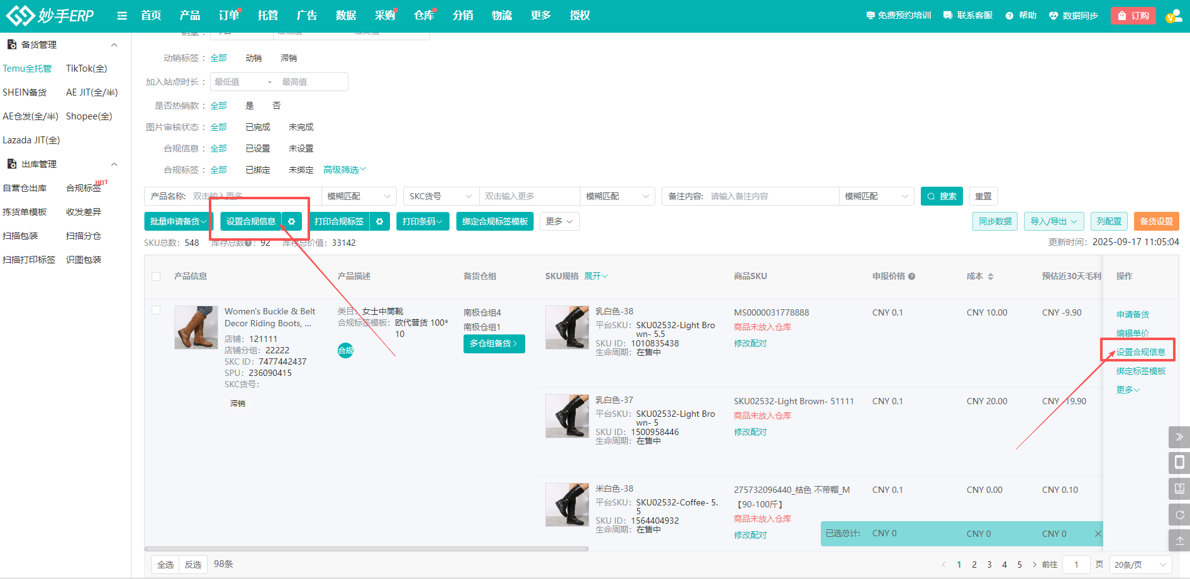Open the mobile phone icon in the floating sidebar
This screenshot has width=1190, height=579.
pos(1179,463)
